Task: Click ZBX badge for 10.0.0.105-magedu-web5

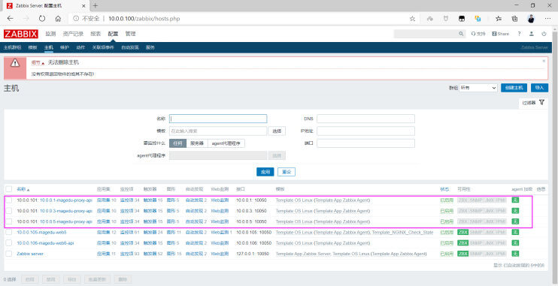Action: coord(462,233)
